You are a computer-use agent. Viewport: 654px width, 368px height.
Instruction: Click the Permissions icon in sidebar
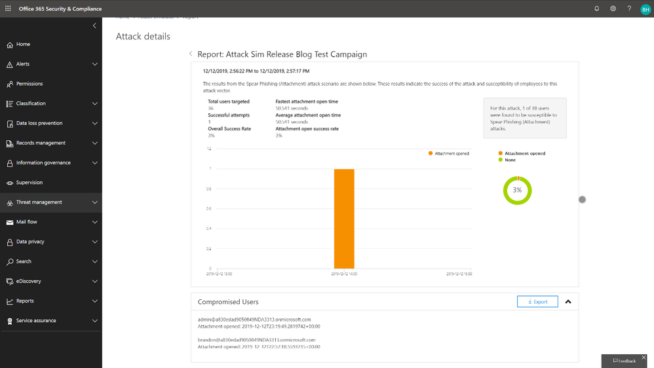(x=10, y=84)
